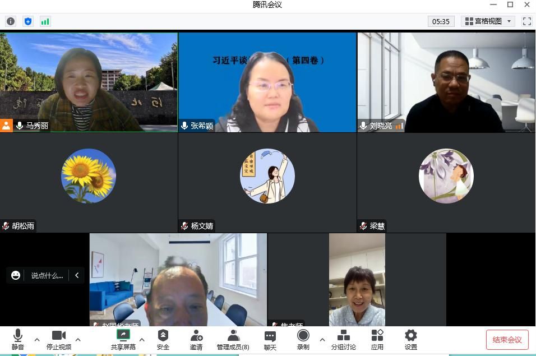Open the 宫格视图 layout dropdown

coord(489,21)
